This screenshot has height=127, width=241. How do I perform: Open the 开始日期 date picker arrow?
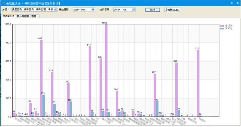click(93, 10)
